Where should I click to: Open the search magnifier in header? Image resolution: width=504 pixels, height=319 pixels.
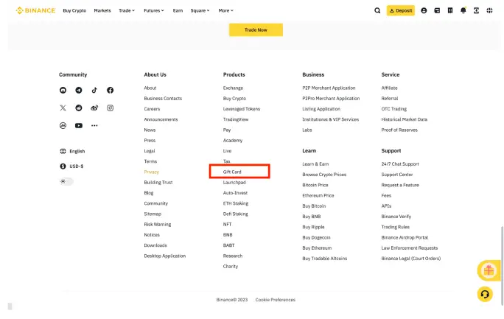coord(377,11)
